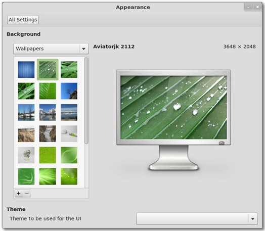The height and width of the screenshot is (231, 265).
Task: Click the plus icon to add wallpaper
Action: pyautogui.click(x=19, y=194)
